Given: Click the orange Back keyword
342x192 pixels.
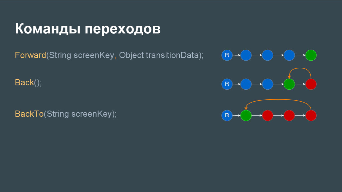Looking at the screenshot, I should (24, 83).
